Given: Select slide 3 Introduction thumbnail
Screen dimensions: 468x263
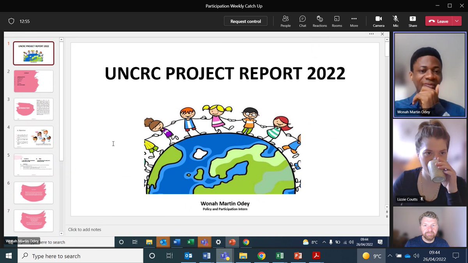Looking at the screenshot, I should [x=34, y=109].
